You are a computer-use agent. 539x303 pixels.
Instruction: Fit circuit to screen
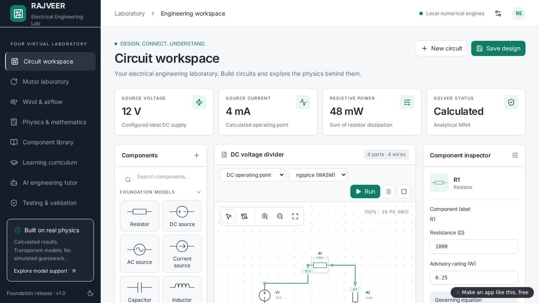pyautogui.click(x=295, y=216)
